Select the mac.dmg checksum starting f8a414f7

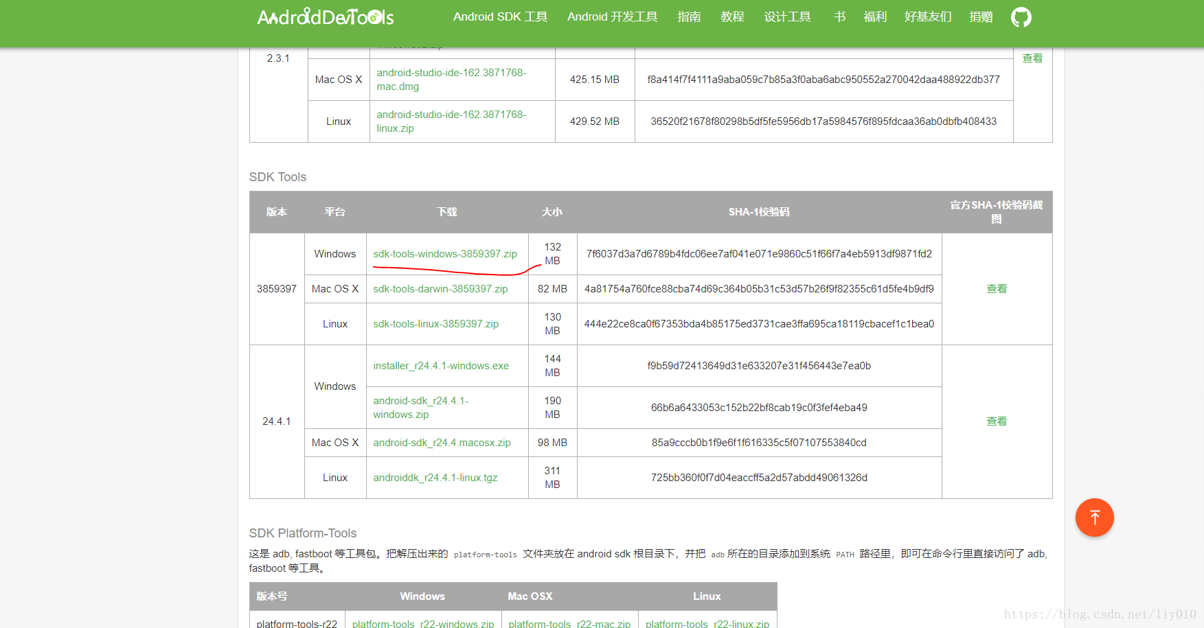click(824, 80)
